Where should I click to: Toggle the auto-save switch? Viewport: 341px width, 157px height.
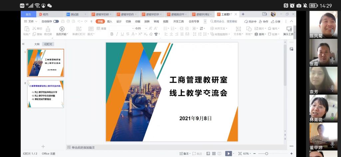coord(56,21)
